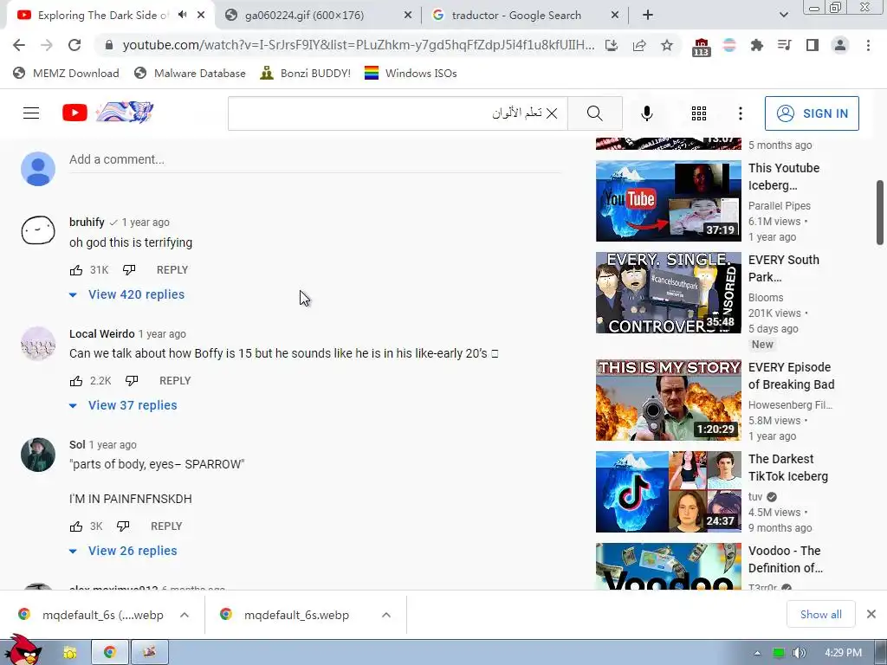Open bruhify's channel name link
887x665 pixels.
[x=87, y=222]
